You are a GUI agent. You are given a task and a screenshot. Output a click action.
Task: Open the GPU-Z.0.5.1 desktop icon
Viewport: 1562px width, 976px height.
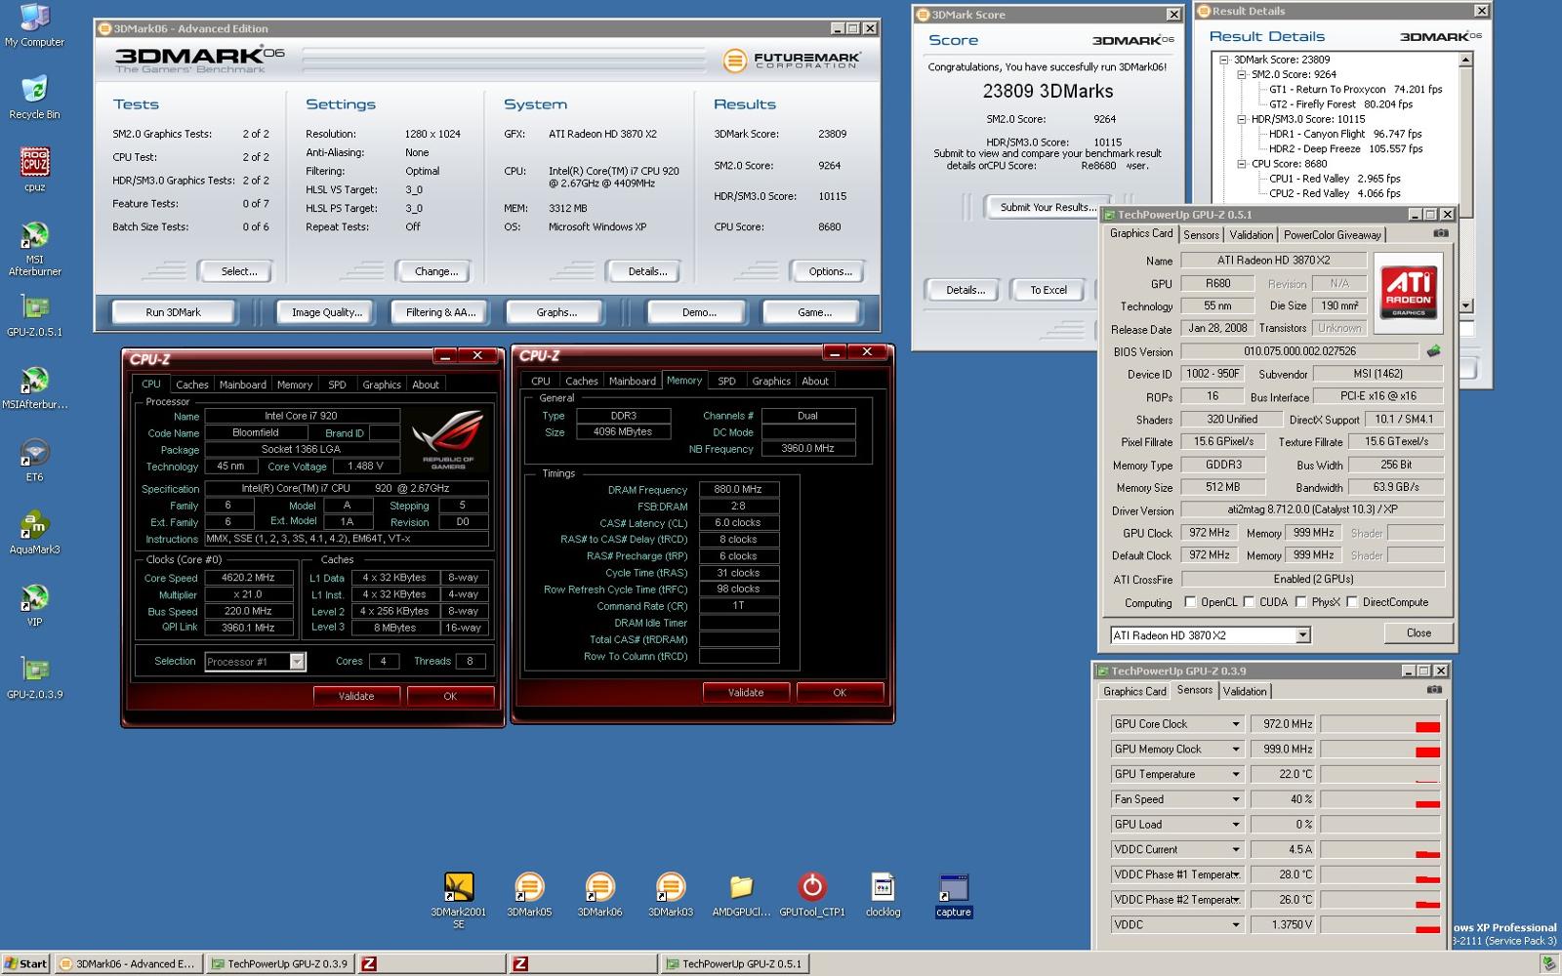(34, 315)
